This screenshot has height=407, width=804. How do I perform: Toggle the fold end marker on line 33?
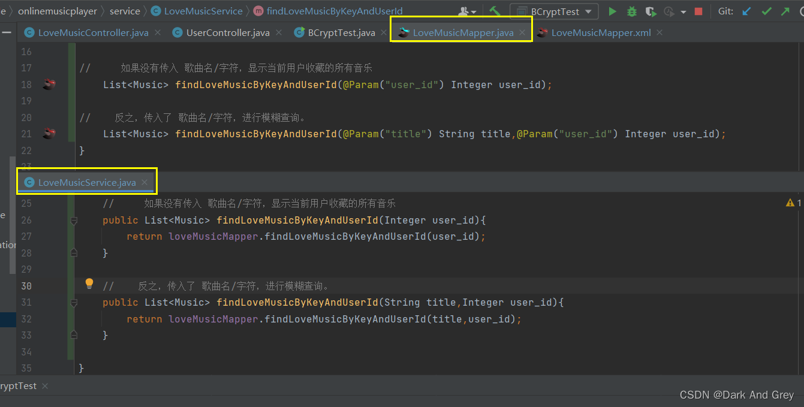pyautogui.click(x=74, y=335)
